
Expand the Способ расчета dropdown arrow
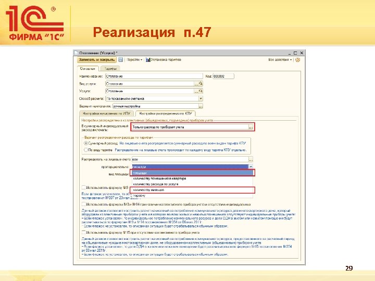click(x=201, y=98)
